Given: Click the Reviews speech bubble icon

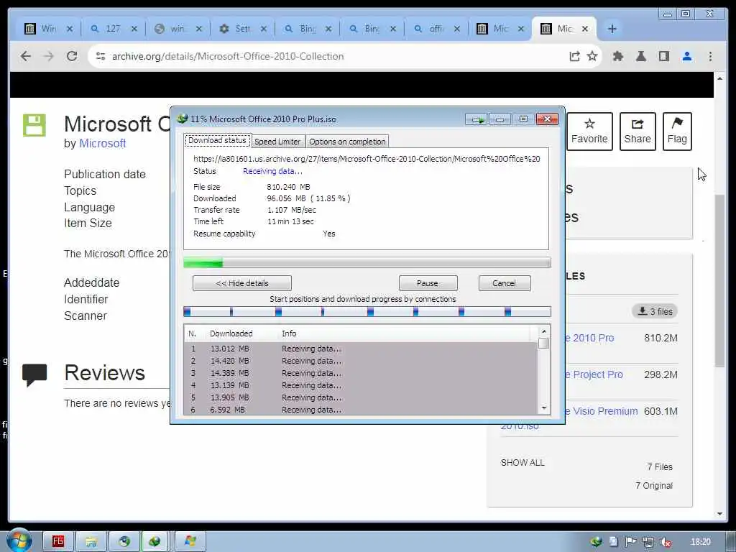Looking at the screenshot, I should tap(34, 374).
